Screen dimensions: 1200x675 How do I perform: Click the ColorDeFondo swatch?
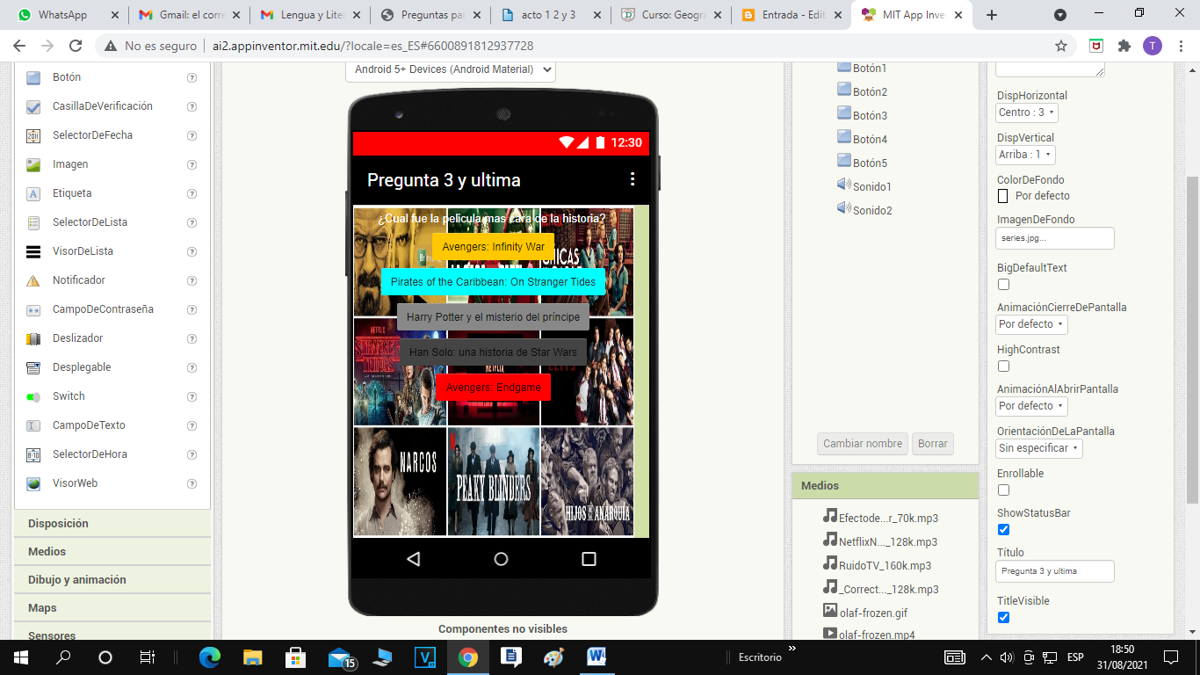[1003, 196]
